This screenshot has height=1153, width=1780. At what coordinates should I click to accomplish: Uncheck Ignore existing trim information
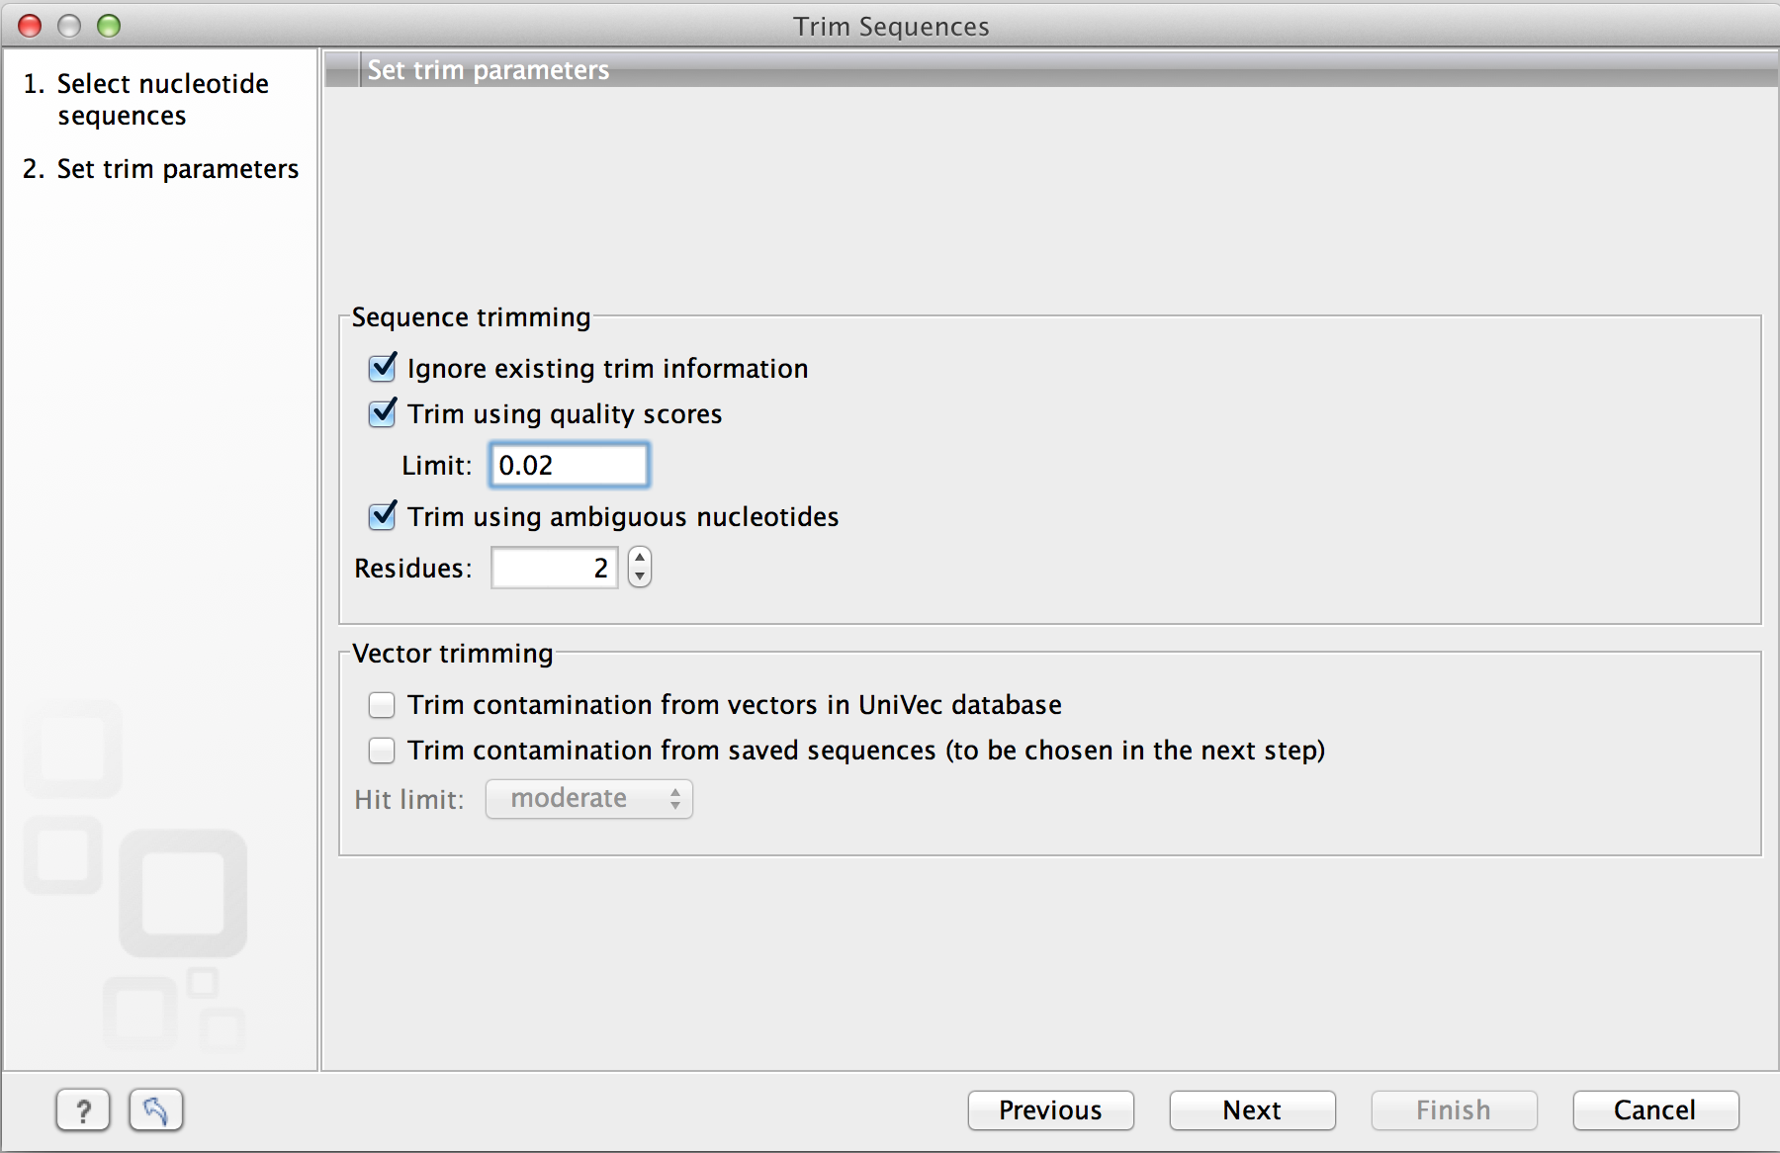pyautogui.click(x=383, y=368)
